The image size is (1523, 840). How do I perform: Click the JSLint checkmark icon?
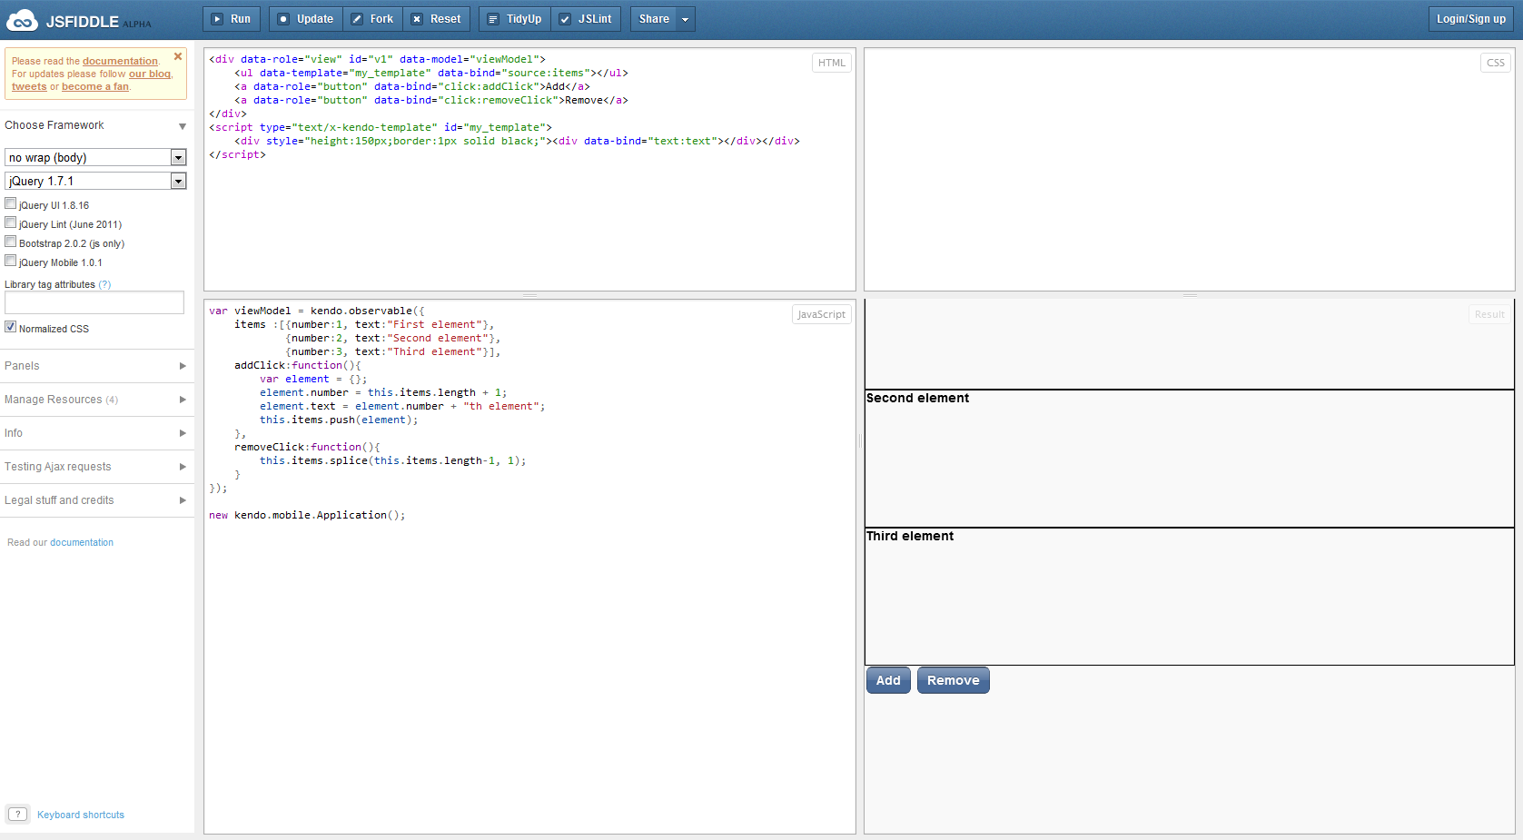tap(565, 19)
